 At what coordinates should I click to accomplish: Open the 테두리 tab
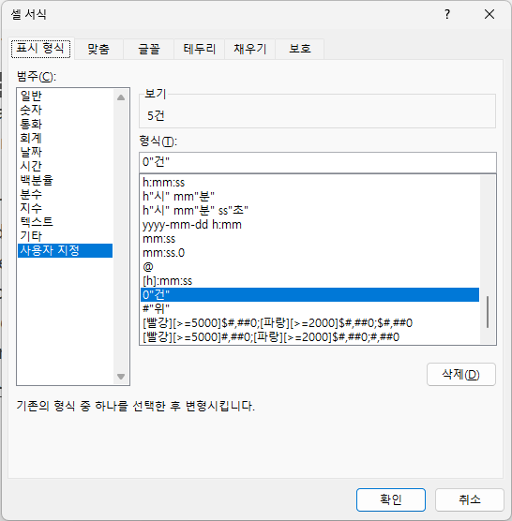199,49
